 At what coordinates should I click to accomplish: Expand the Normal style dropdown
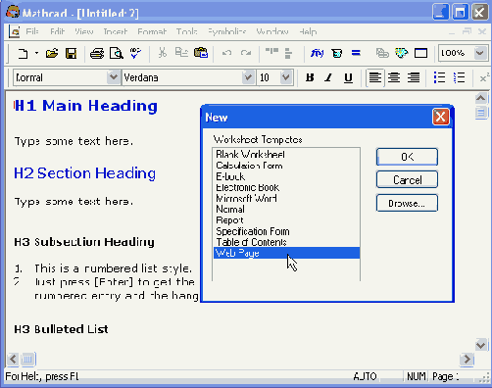coord(114,77)
